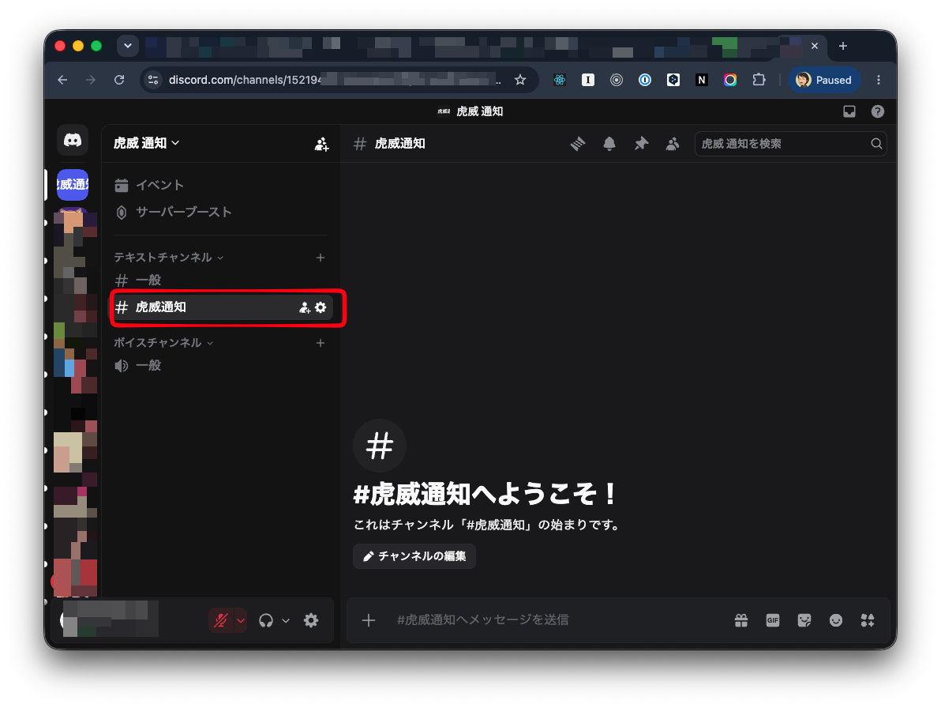Open the emoji picker
The image size is (941, 708).
pyautogui.click(x=836, y=620)
